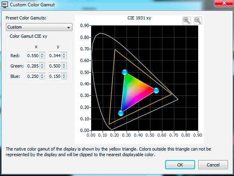234x176 pixels.
Task: Click the 0.90 x-axis label
Action: [x=197, y=135]
